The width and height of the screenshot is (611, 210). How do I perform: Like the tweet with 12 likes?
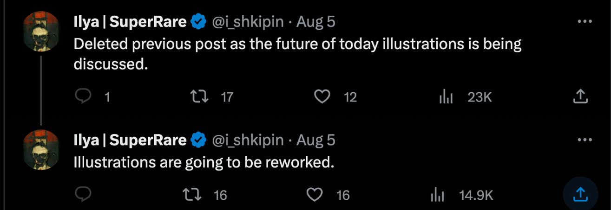pyautogui.click(x=322, y=96)
